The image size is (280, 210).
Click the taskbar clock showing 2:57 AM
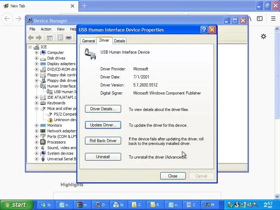point(268,205)
